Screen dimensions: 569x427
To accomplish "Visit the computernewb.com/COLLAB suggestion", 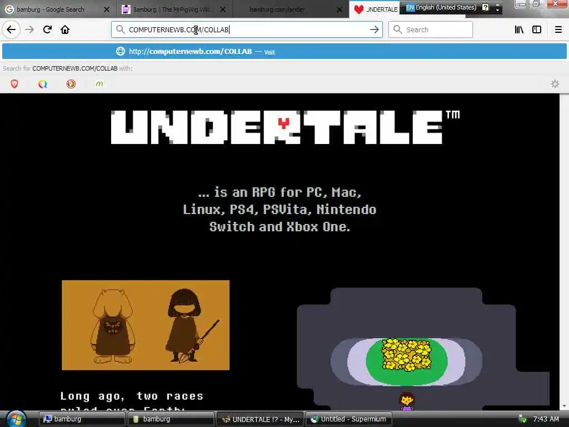I will point(284,52).
